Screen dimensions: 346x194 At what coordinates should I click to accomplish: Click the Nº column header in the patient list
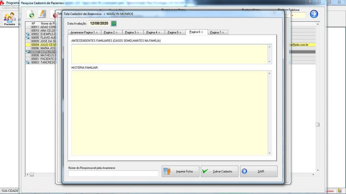click(x=33, y=24)
